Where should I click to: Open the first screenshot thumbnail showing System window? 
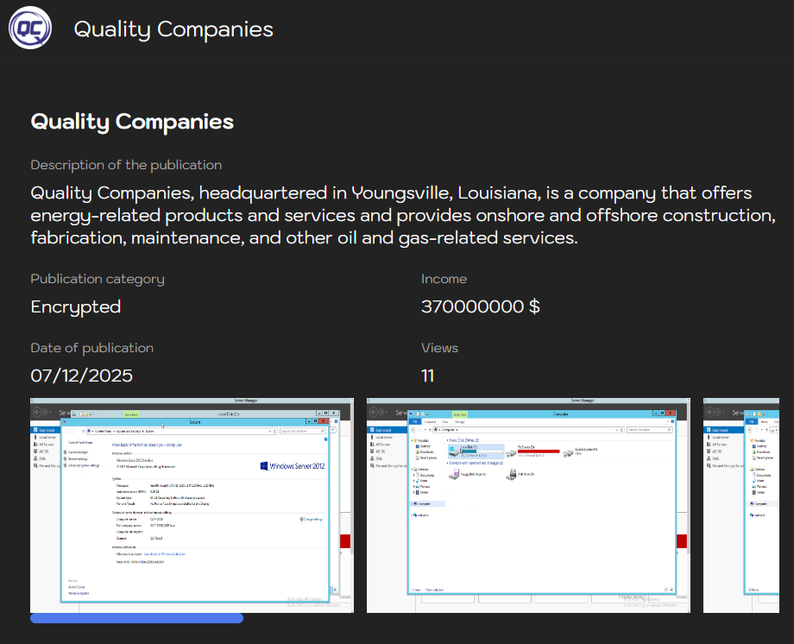pyautogui.click(x=192, y=505)
